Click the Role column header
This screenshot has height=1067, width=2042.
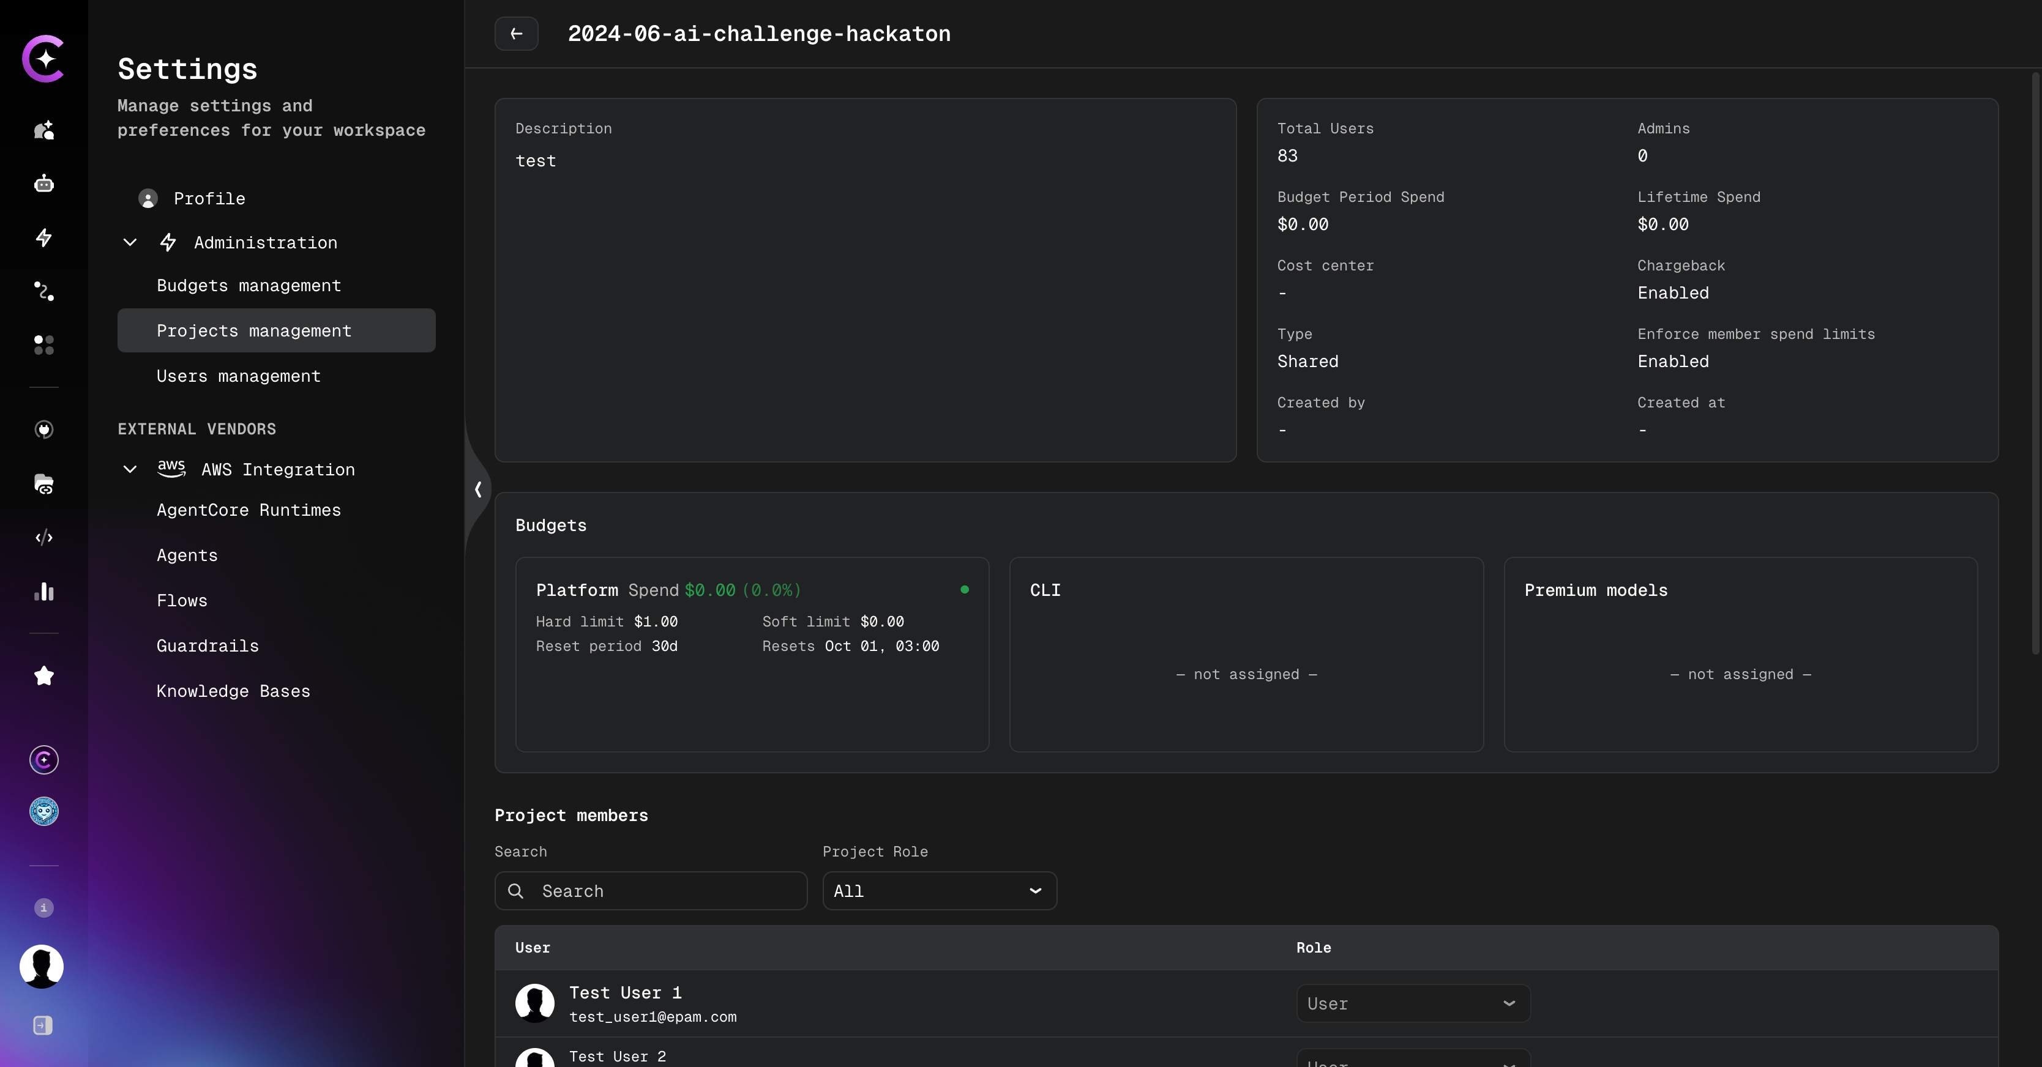(1314, 948)
